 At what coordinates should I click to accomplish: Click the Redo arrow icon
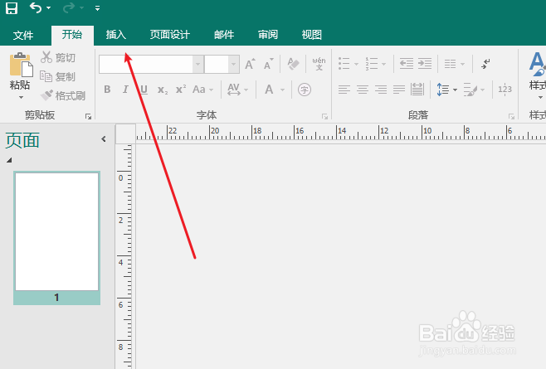pos(69,7)
